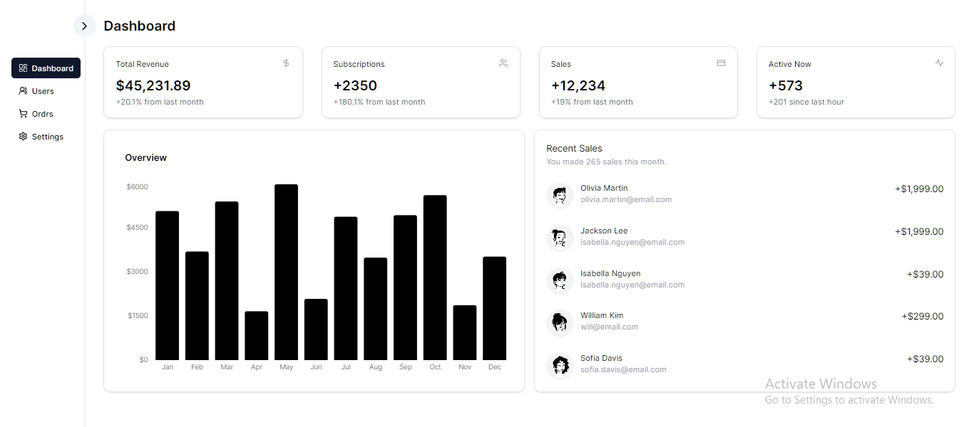The image size is (974, 427).
Task: Click "+19% from last month" text
Action: pyautogui.click(x=592, y=102)
